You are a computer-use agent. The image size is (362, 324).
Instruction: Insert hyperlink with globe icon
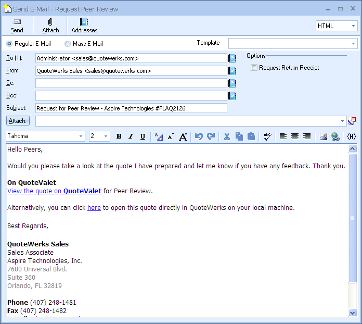(x=335, y=136)
